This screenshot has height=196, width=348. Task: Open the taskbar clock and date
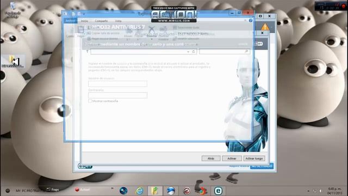point(335,191)
